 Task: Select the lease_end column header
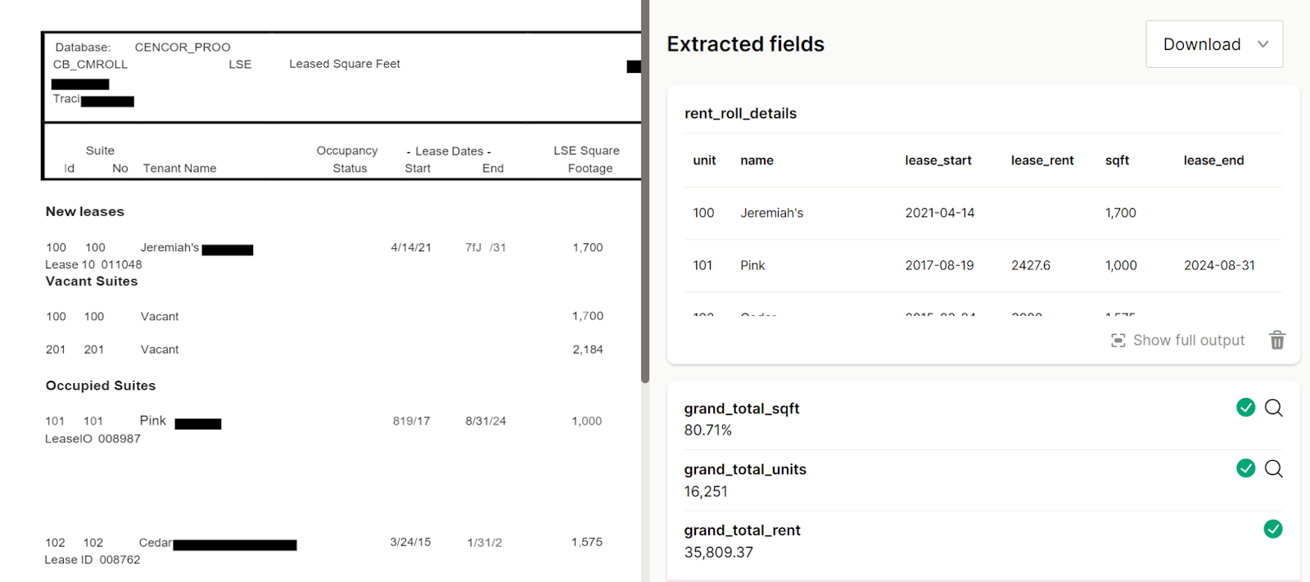(x=1213, y=160)
